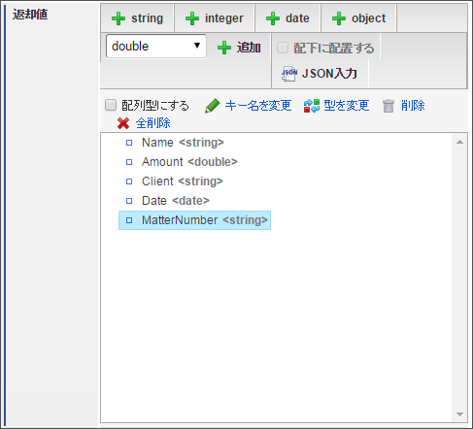
Task: Open the double type dropdown
Action: pyautogui.click(x=156, y=47)
